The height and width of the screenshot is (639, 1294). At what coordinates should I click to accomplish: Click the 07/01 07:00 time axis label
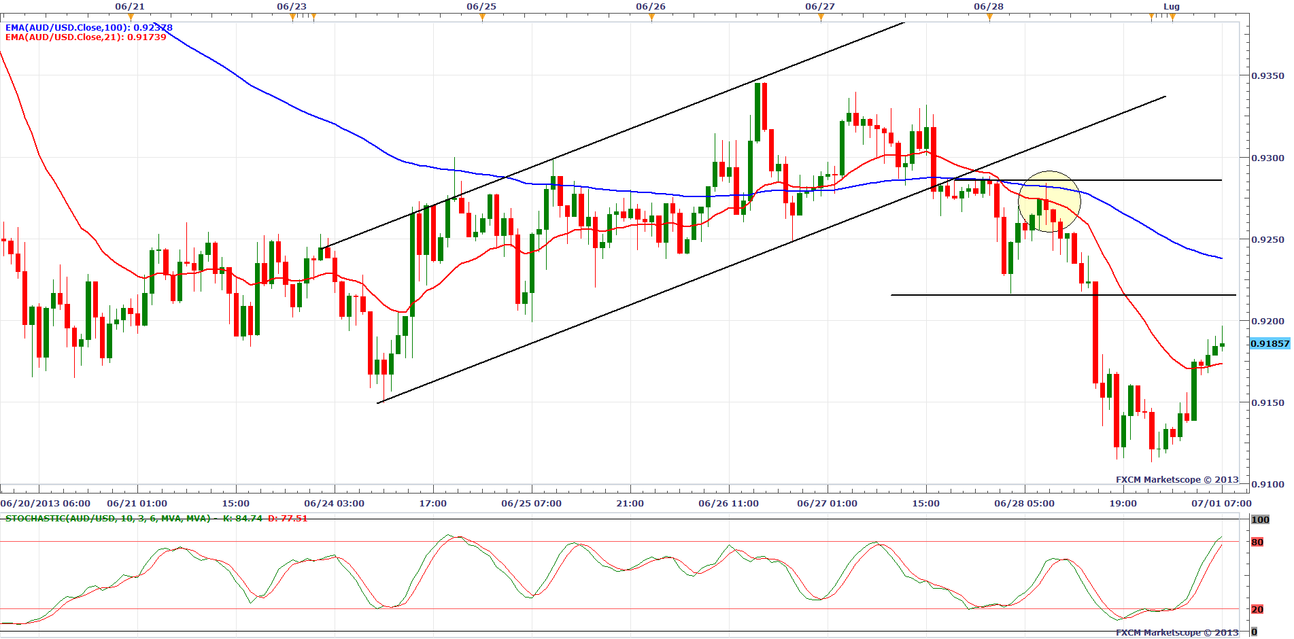1221,504
